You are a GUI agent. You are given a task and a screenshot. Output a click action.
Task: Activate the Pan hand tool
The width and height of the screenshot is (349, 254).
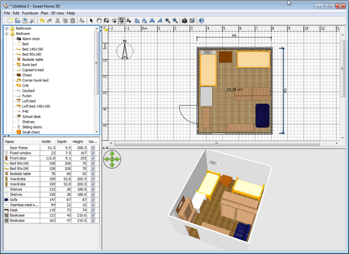99,21
